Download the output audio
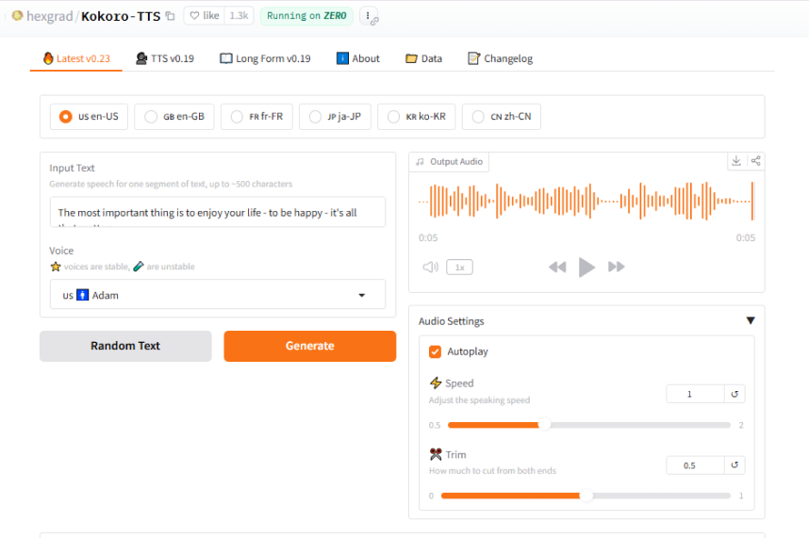809x538 pixels. (736, 161)
